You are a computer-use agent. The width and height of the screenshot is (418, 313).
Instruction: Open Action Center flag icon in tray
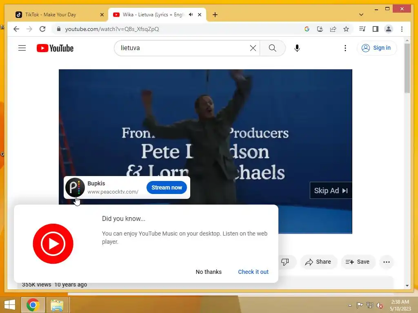(360, 305)
